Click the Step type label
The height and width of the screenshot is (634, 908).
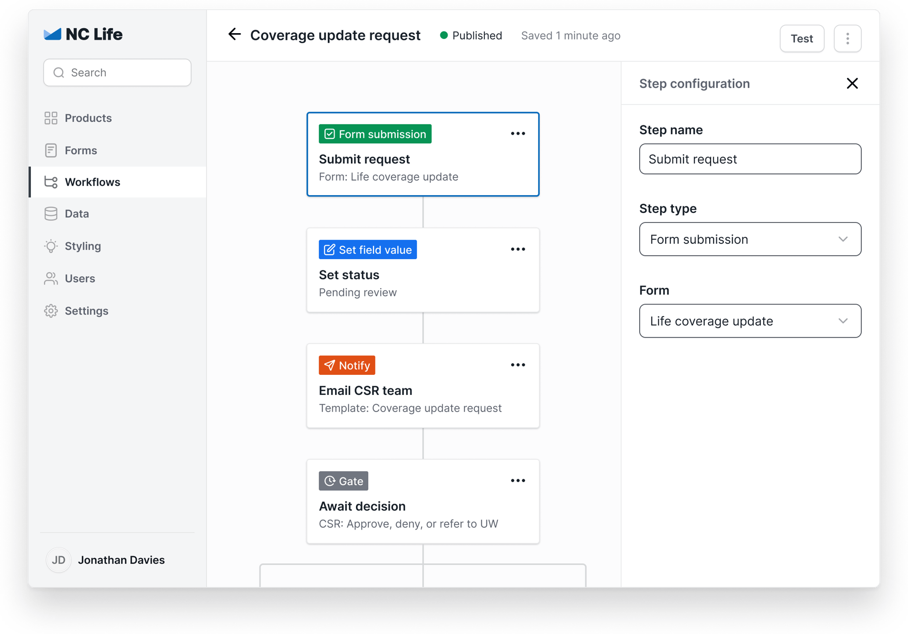click(x=668, y=208)
